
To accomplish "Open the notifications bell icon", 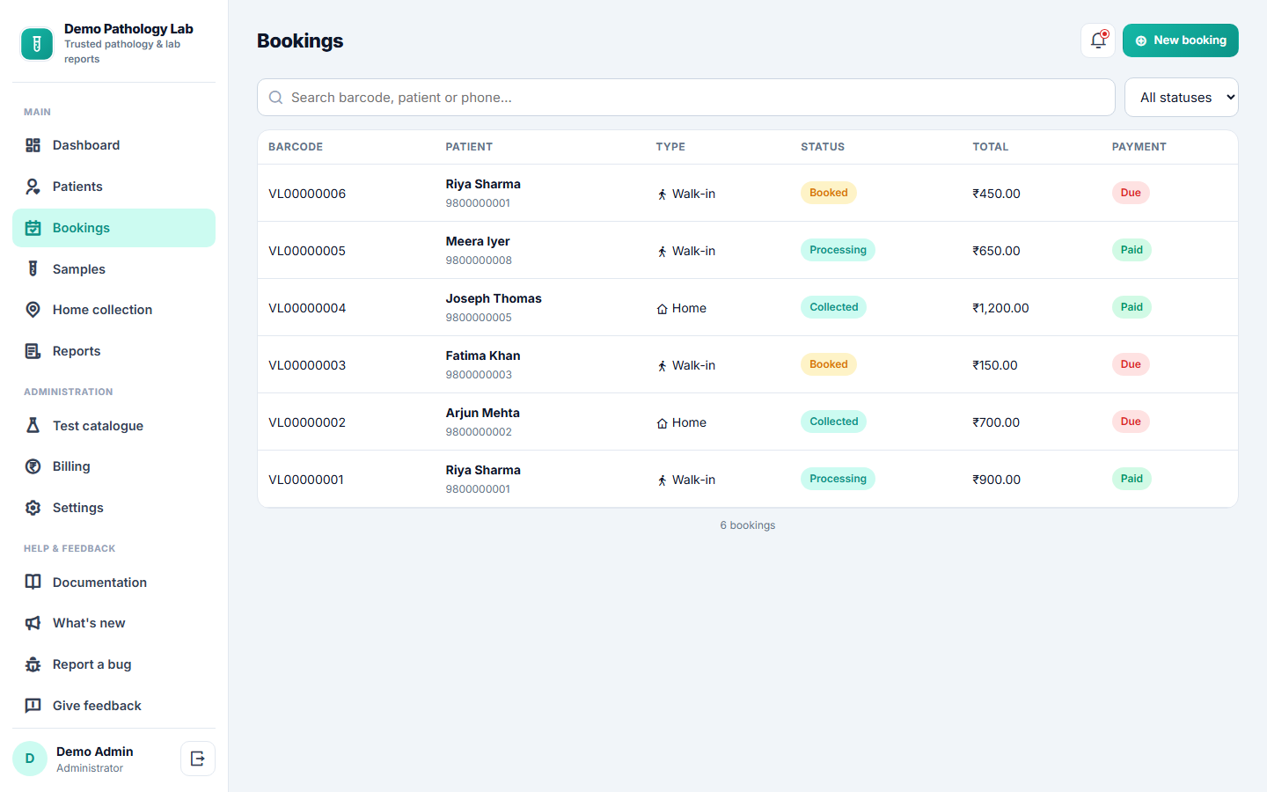I will click(1098, 40).
